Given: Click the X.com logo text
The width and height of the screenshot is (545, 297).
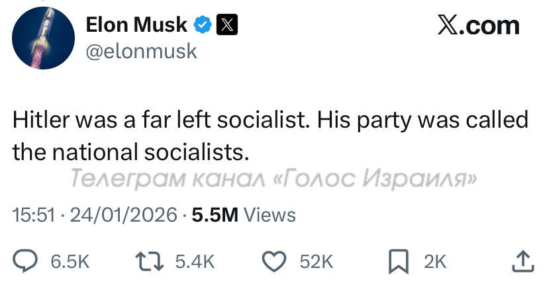Looking at the screenshot, I should pyautogui.click(x=478, y=25).
